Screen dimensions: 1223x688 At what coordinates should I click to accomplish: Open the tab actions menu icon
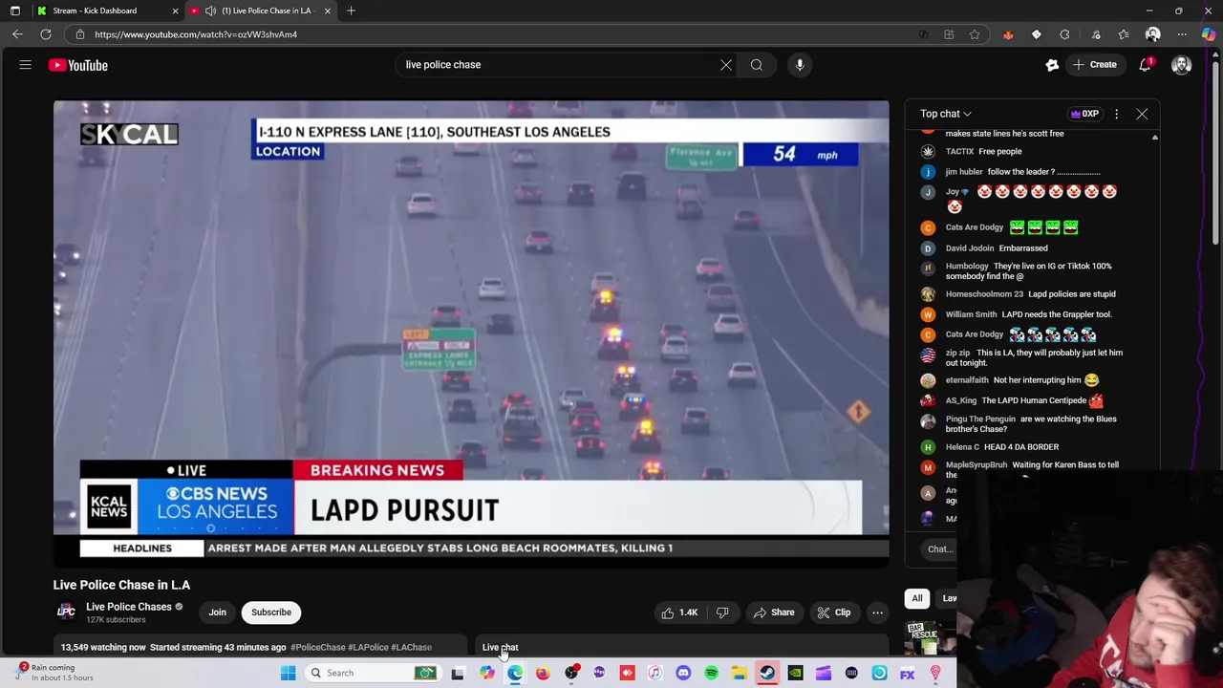pos(15,11)
